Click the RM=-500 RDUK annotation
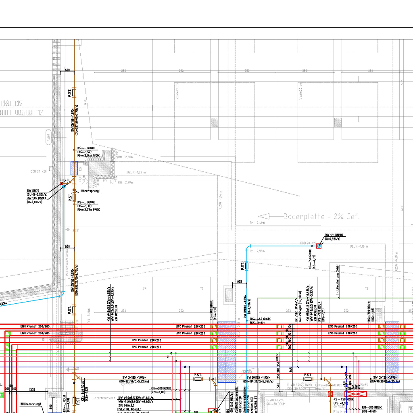This screenshot has height=413, width=413. click(x=162, y=388)
